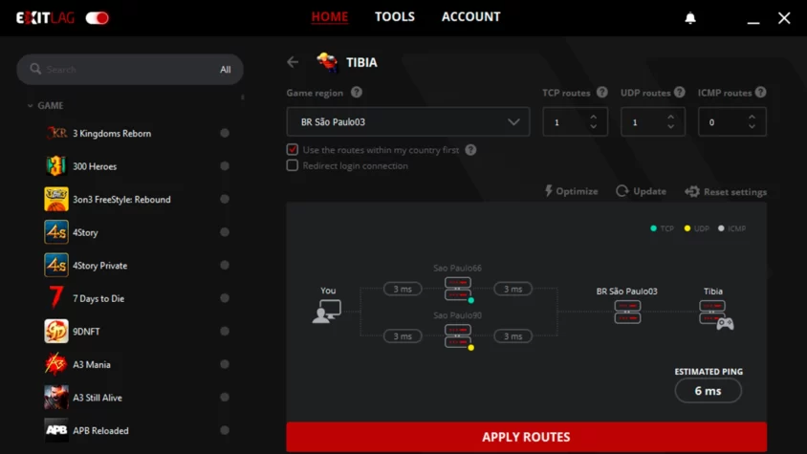
Task: Select the 4Story game icon
Action: click(x=56, y=232)
